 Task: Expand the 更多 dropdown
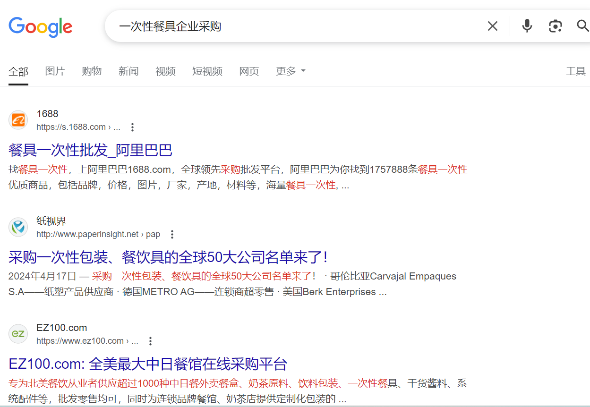pos(291,71)
